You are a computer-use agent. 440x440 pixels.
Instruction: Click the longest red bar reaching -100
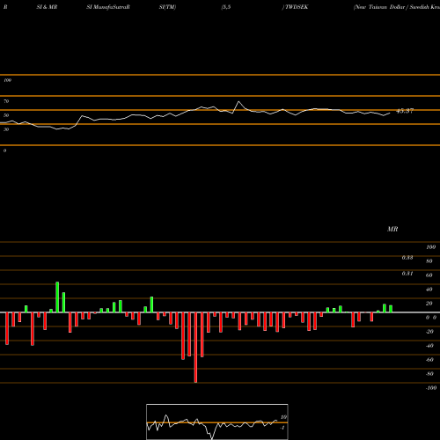tap(195, 348)
